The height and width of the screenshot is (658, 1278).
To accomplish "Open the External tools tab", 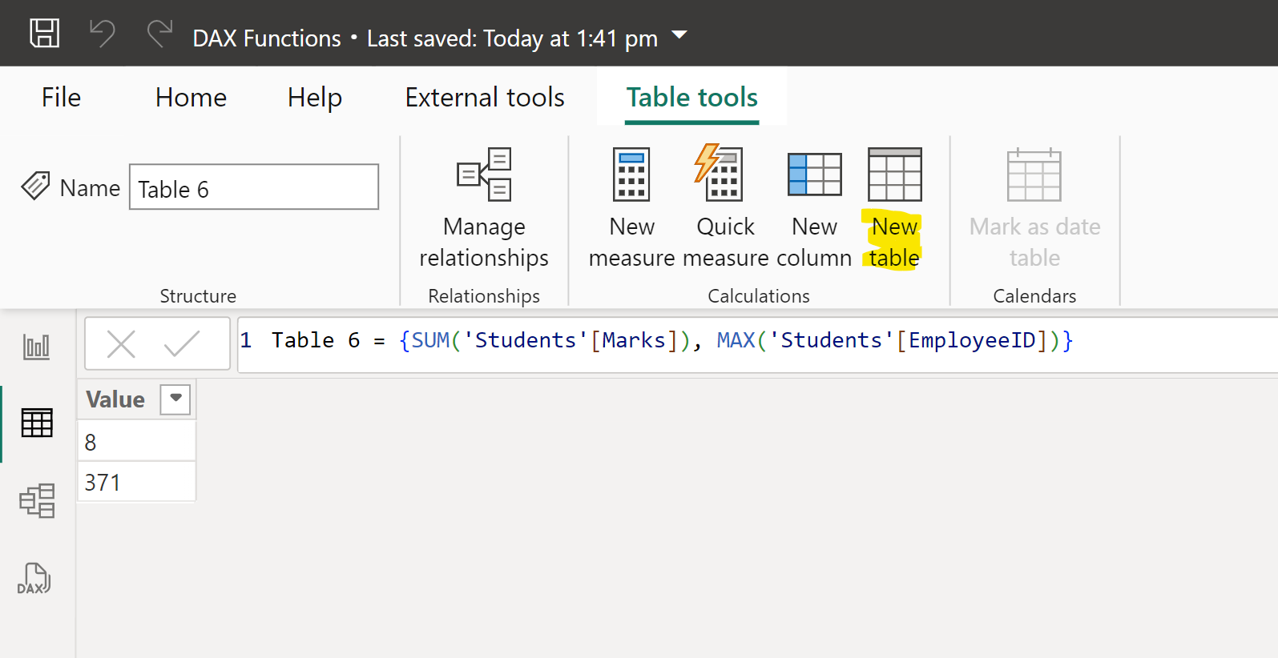I will [485, 98].
